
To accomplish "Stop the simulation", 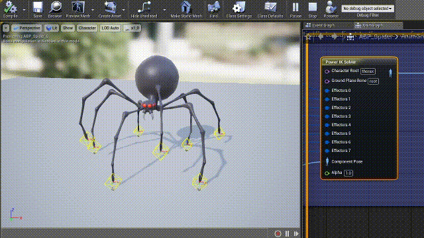I will coord(312,9).
